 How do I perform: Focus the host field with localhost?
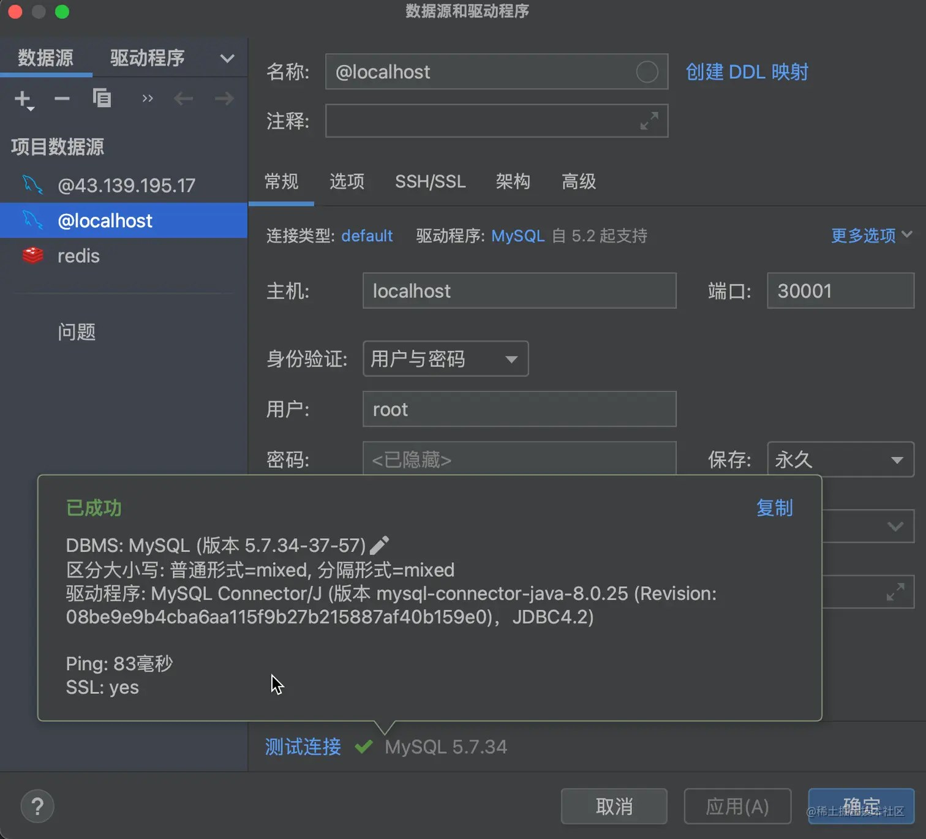point(519,291)
